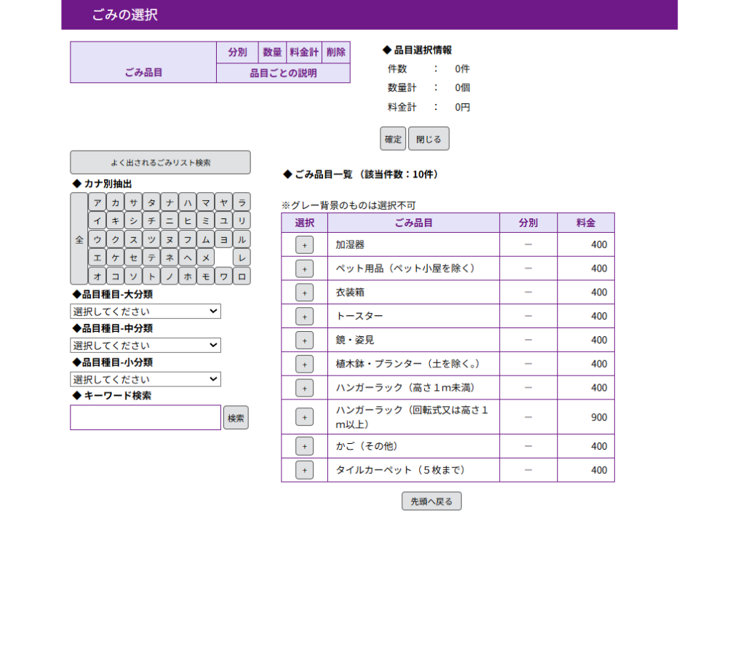Open the 品目種目-大分類 dropdown
Viewport: 745px width, 668px height.
click(x=146, y=311)
